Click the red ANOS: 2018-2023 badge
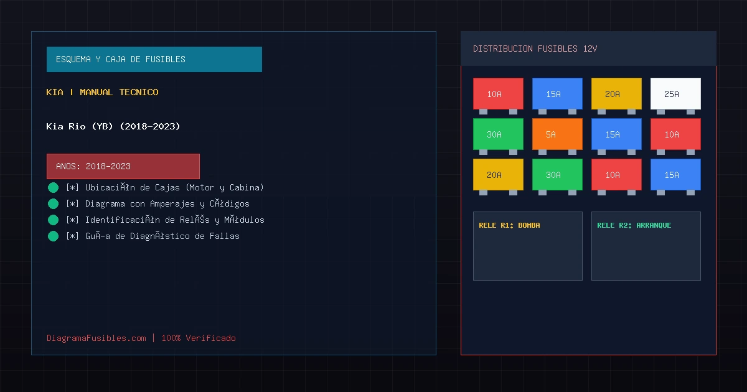747x392 pixels. click(123, 166)
